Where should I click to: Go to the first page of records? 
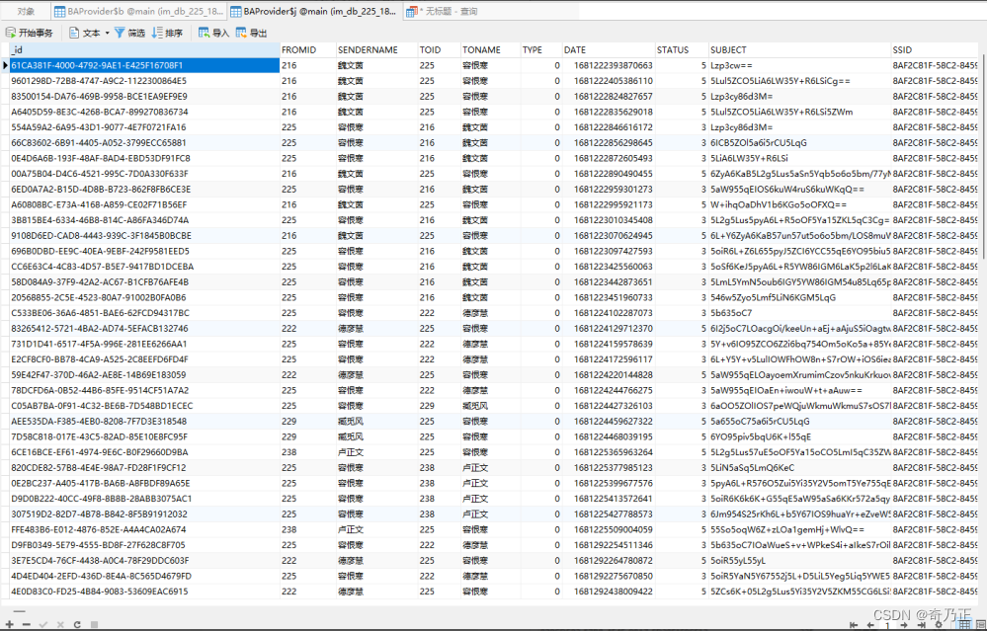click(854, 625)
